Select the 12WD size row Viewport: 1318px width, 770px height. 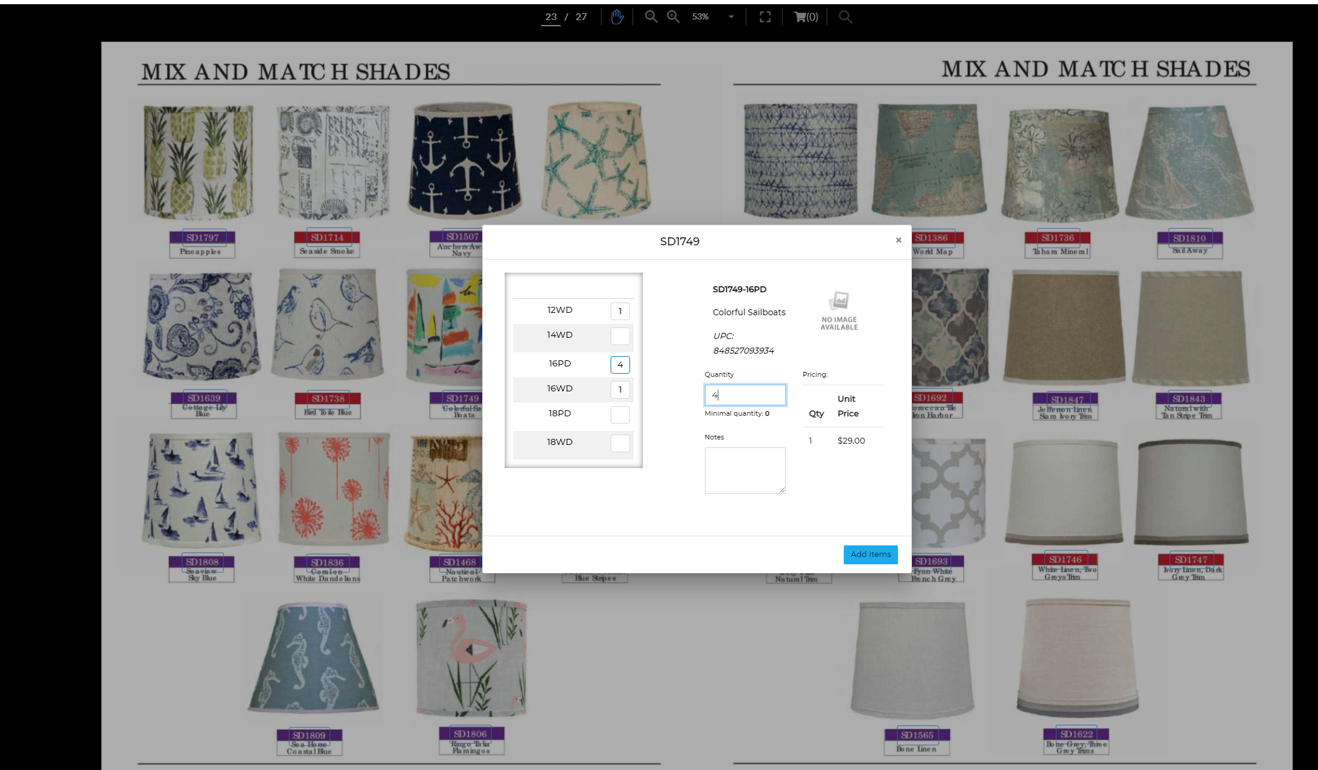(559, 310)
